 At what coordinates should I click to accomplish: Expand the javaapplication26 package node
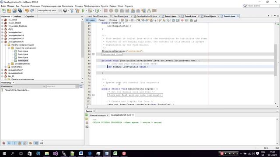[x=9, y=64]
